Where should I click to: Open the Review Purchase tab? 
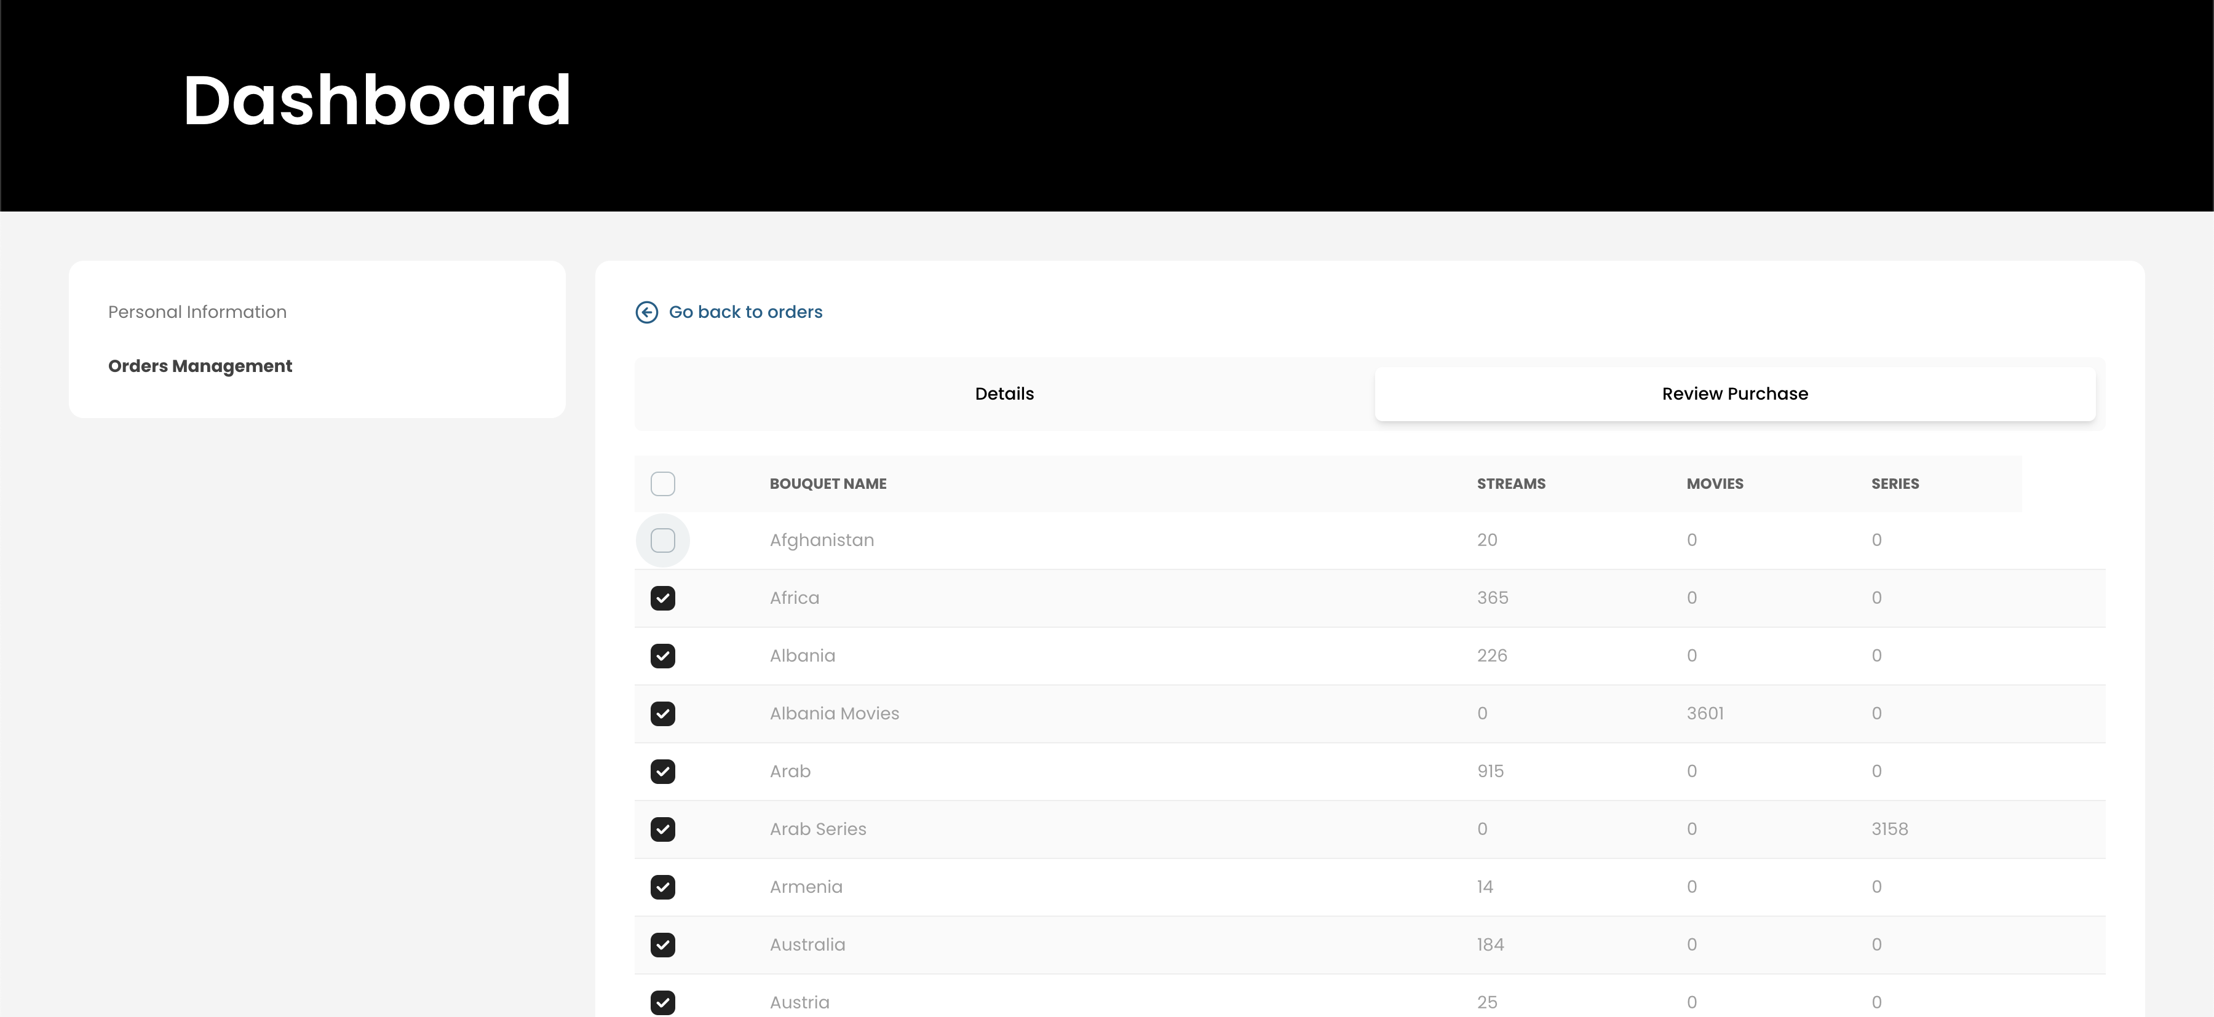[x=1734, y=394]
